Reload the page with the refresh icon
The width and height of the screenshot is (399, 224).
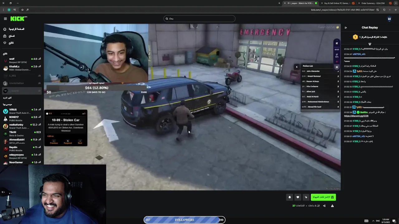tap(384, 10)
